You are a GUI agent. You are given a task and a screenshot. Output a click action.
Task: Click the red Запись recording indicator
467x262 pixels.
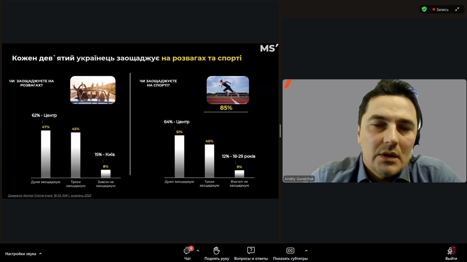pyautogui.click(x=441, y=9)
